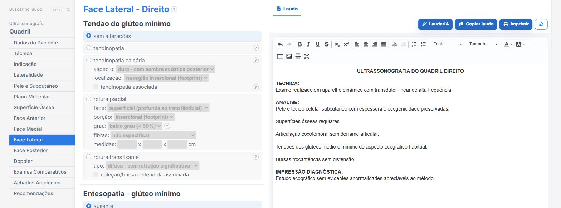Image resolution: width=561 pixels, height=208 pixels.
Task: Toggle underline formatting in the editor toolbar
Action: point(317,44)
